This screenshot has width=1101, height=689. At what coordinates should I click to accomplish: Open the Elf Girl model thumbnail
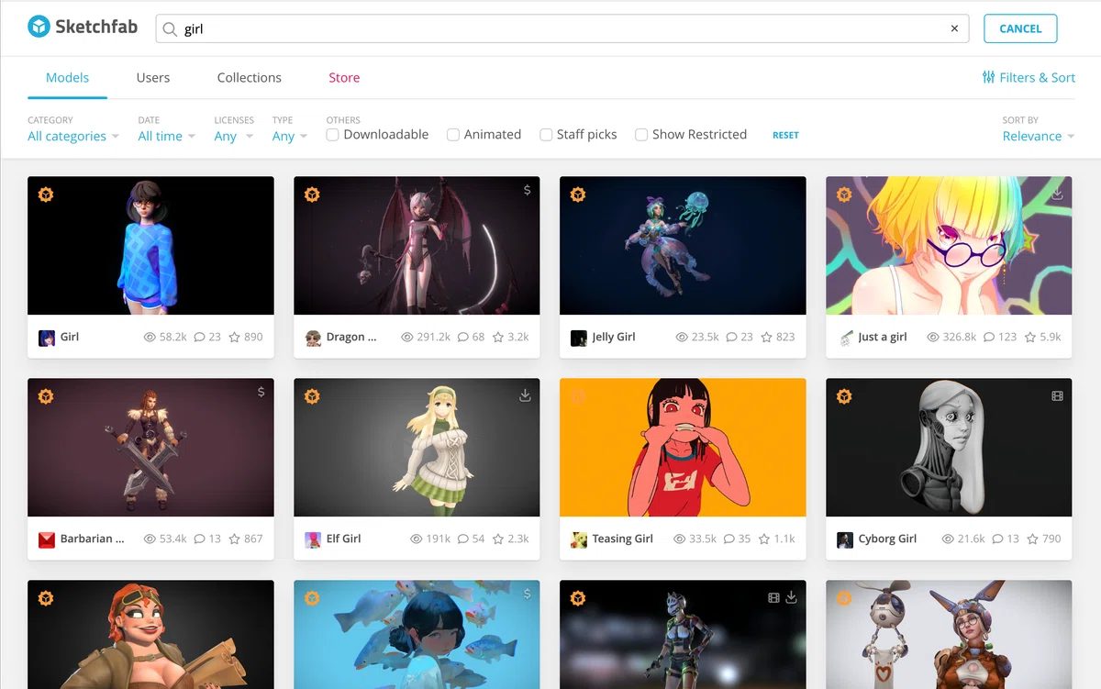417,448
